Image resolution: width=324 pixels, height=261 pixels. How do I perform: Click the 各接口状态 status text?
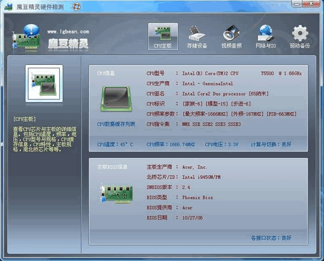click(271, 238)
